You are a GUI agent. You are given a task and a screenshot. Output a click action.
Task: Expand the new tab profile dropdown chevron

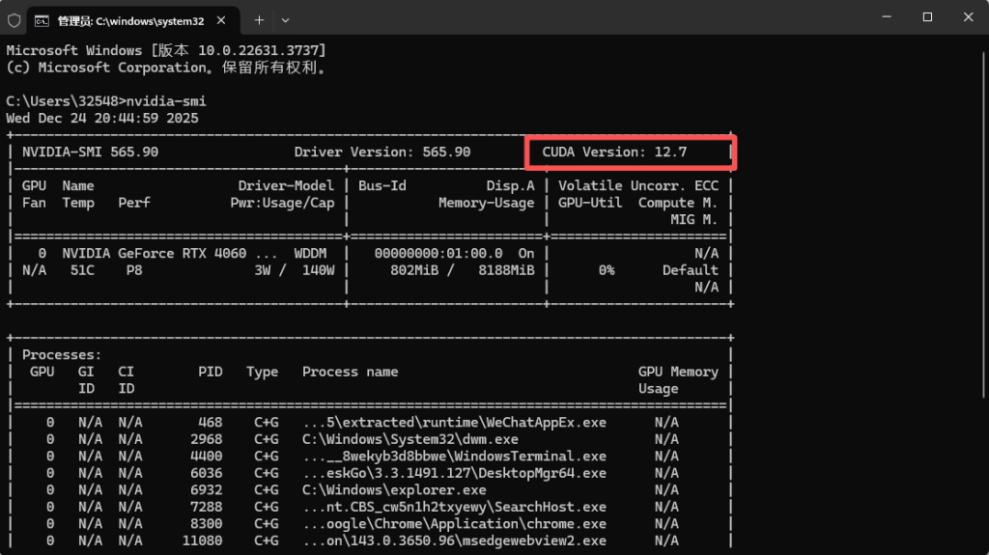[x=286, y=19]
